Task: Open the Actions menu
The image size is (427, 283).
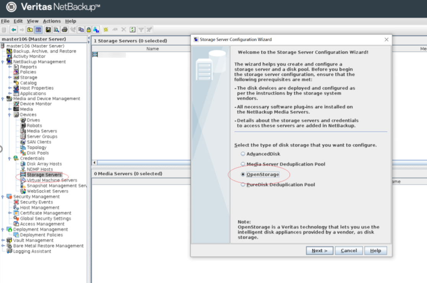Action: click(52, 21)
